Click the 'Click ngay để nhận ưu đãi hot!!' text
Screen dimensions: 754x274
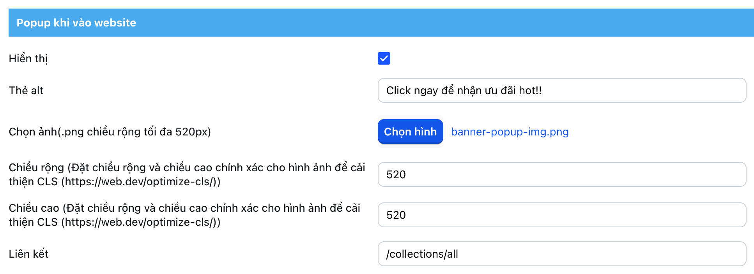[x=464, y=91]
